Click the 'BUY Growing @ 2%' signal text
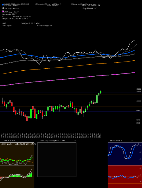The height and width of the screenshot is (188, 142). (x=45, y=26)
